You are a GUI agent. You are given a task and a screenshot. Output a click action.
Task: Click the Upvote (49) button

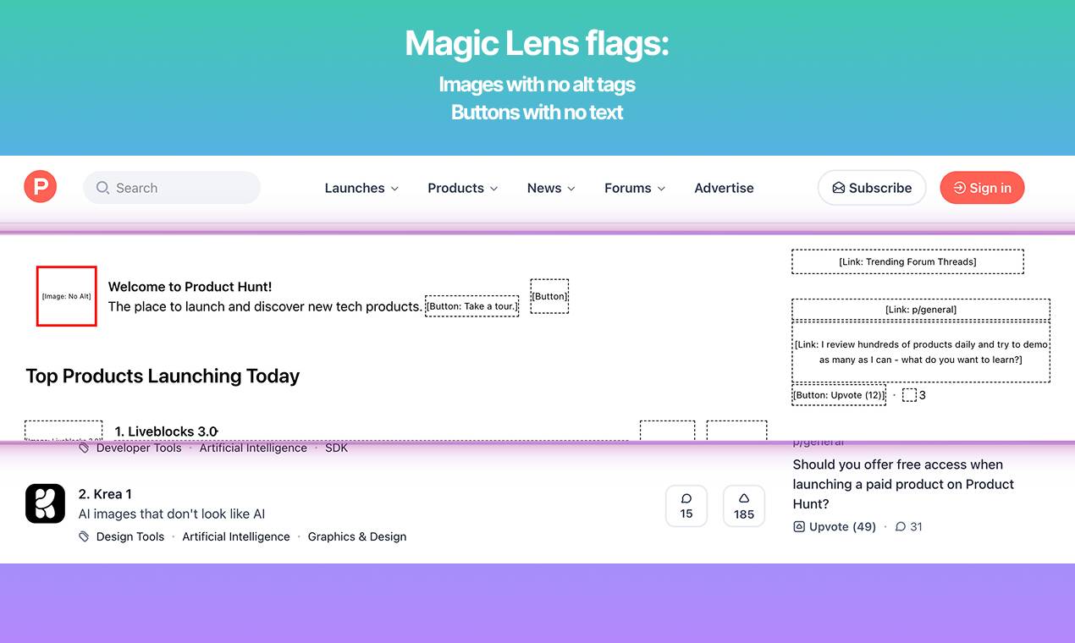[835, 526]
